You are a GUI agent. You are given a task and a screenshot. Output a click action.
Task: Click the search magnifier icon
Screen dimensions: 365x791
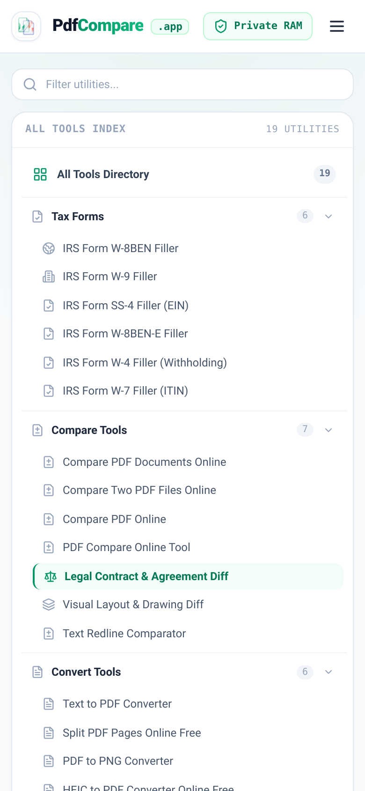point(30,84)
